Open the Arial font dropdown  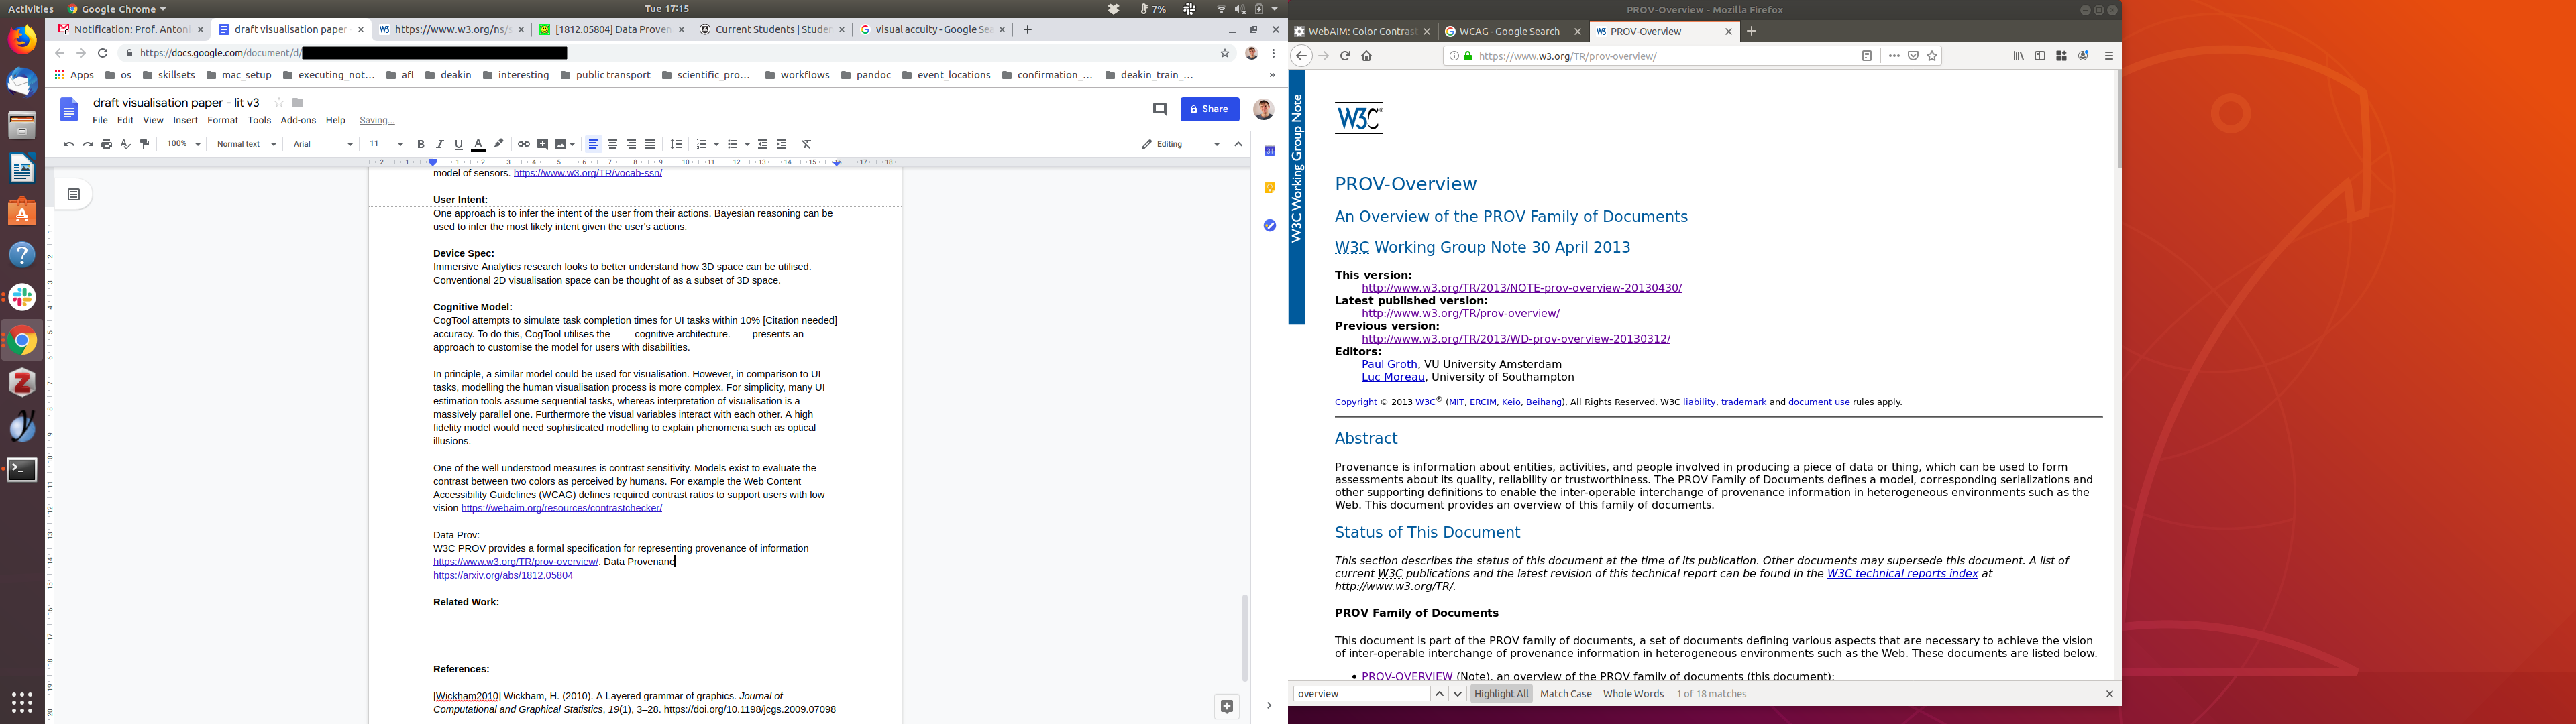pyautogui.click(x=322, y=144)
